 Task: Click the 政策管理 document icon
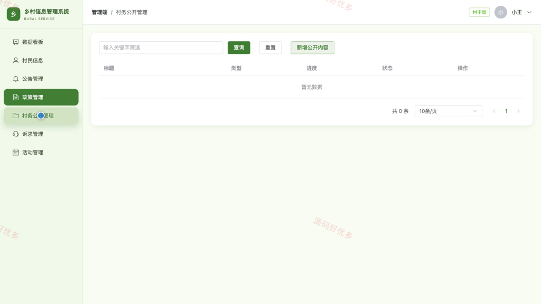[15, 97]
